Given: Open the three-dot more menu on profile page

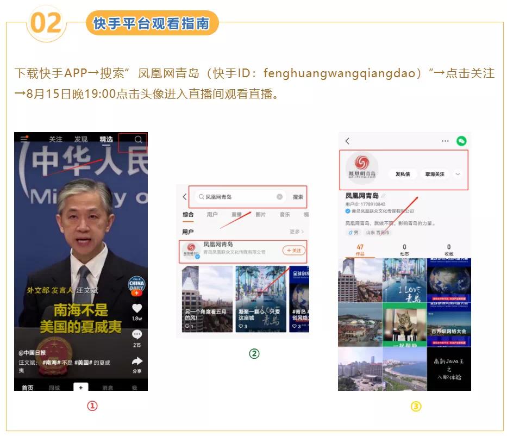Looking at the screenshot, I should pos(445,141).
